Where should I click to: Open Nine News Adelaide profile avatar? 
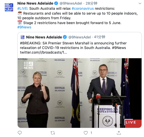click(9, 7)
